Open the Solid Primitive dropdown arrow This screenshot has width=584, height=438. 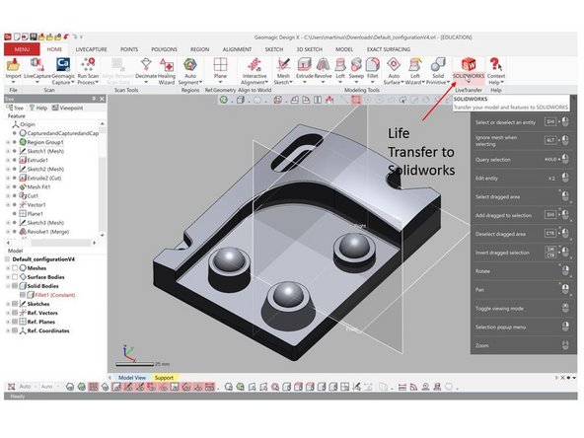(x=448, y=82)
